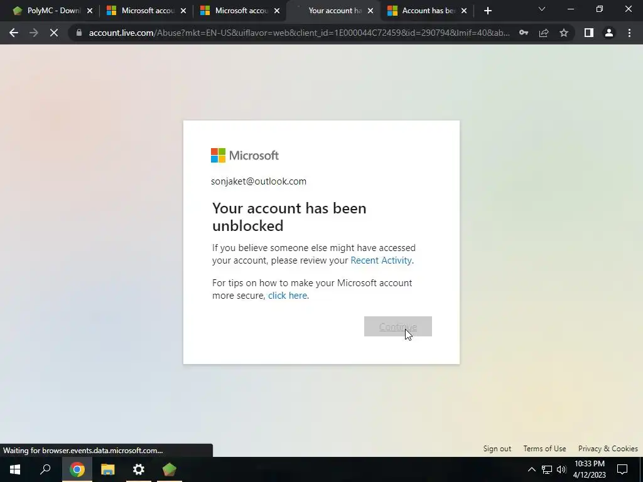Close the PolyMC tab
The width and height of the screenshot is (643, 482).
point(90,11)
